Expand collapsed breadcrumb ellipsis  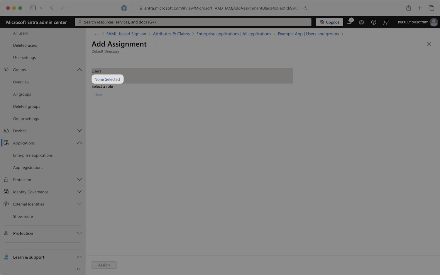(x=96, y=34)
